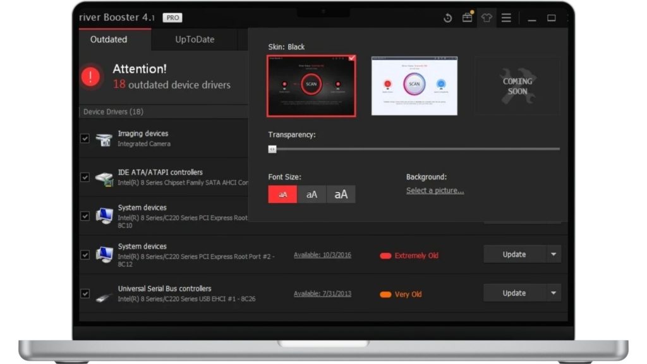Viewport: 647px width, 364px height.
Task: Uncheck the Universal Serial Bus controllers checkbox
Action: click(x=85, y=294)
